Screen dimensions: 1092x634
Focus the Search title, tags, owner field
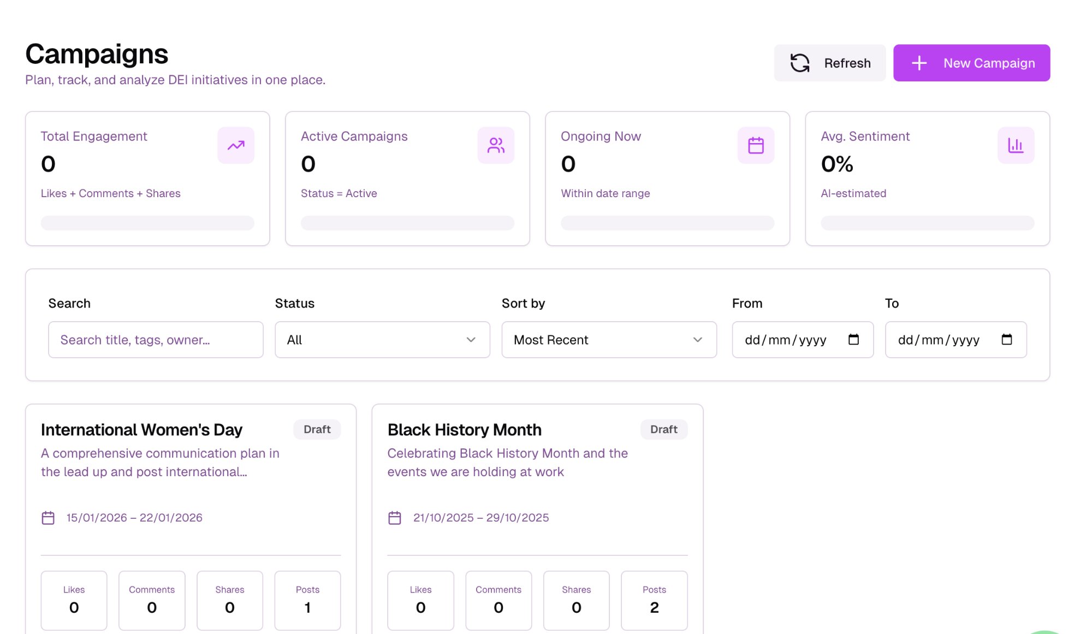(156, 340)
